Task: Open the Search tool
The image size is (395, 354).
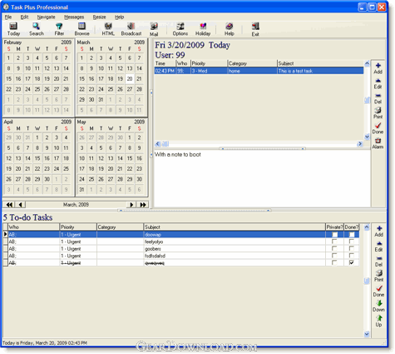Action: (x=37, y=29)
